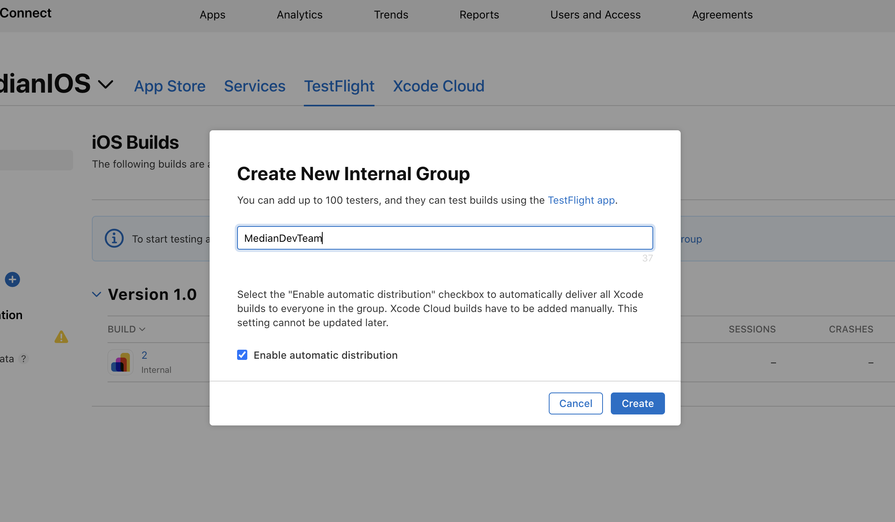Click the SESSIONS column header
This screenshot has width=895, height=522.
(752, 329)
